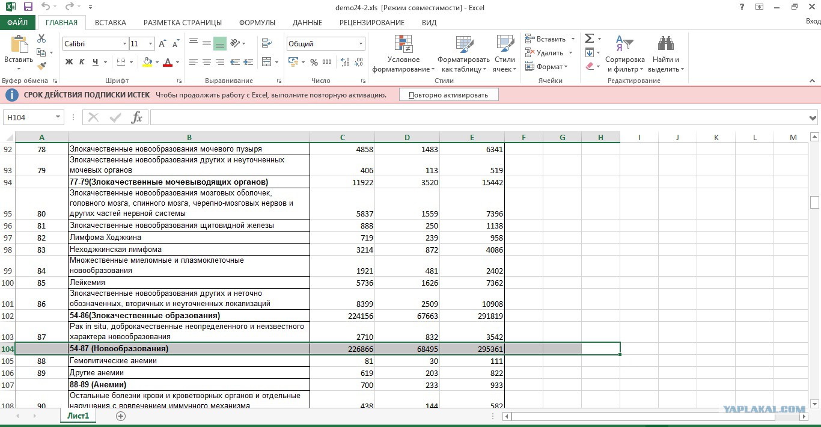Click decrease decimal places icon
821x427 pixels.
359,62
